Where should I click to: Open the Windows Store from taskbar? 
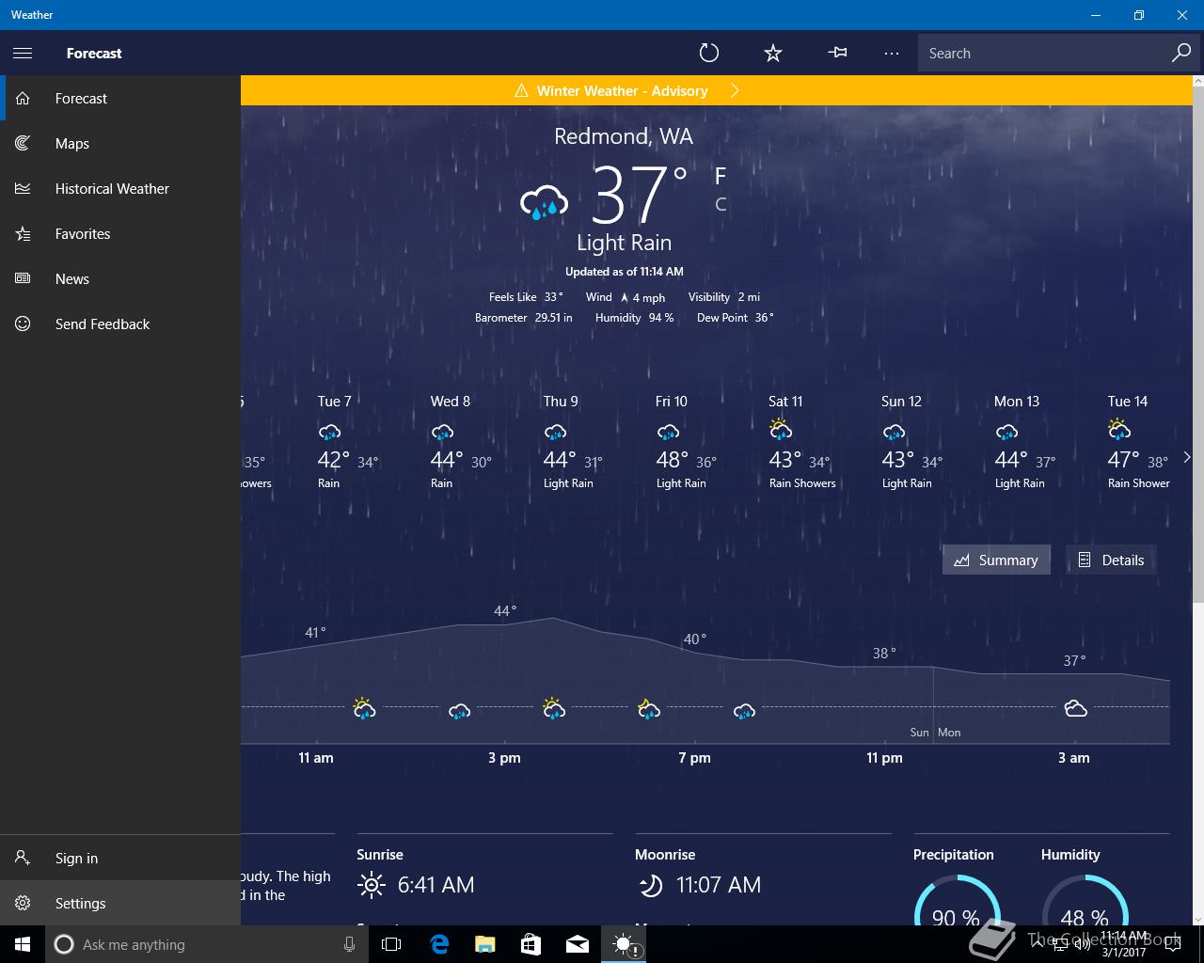coord(531,944)
